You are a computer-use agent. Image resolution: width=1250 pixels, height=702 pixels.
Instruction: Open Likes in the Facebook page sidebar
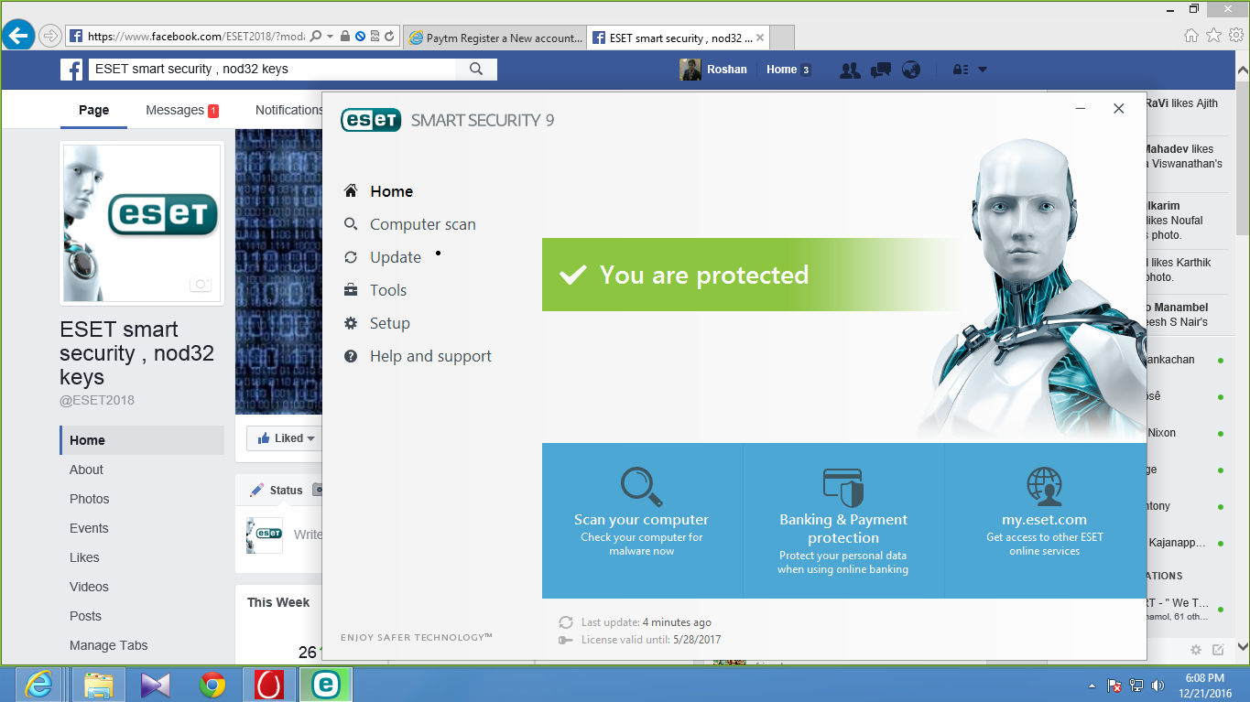coord(84,557)
